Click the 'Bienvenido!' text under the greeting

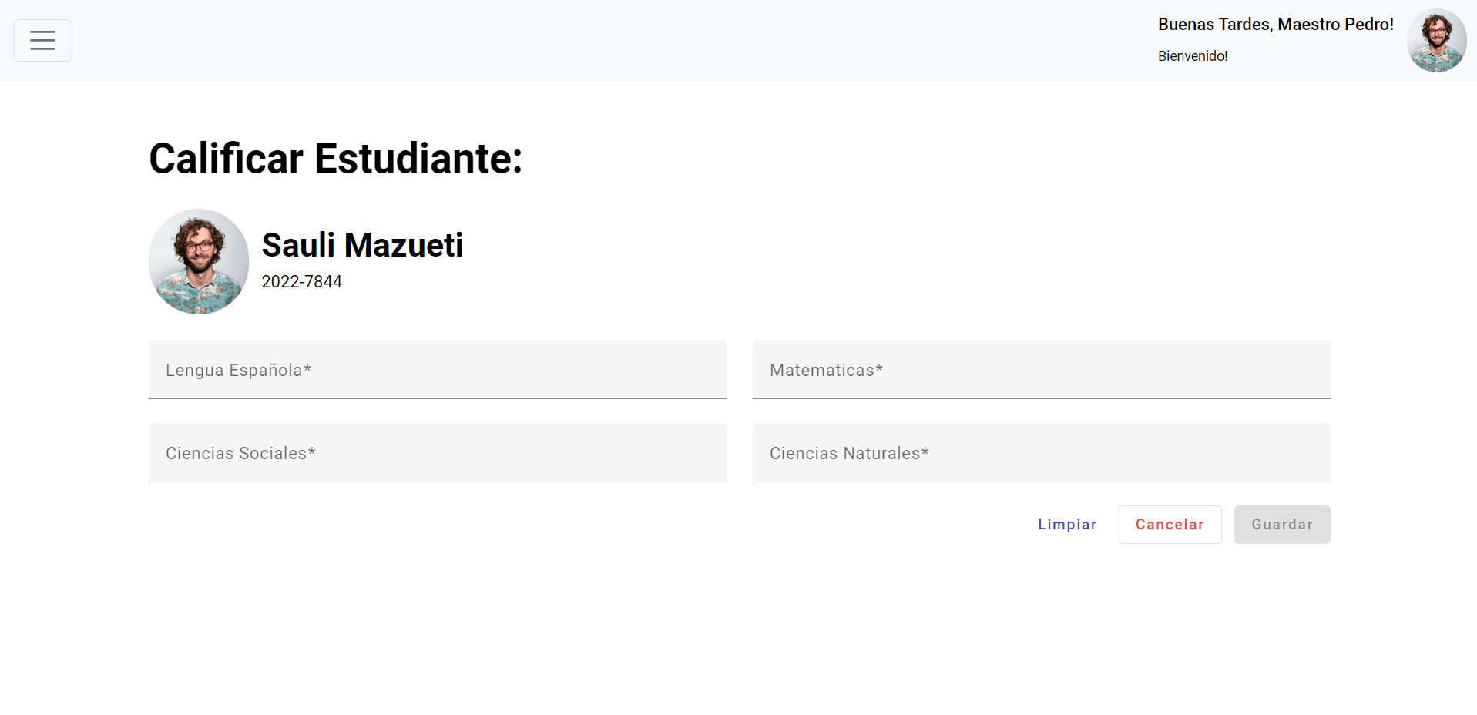point(1192,55)
